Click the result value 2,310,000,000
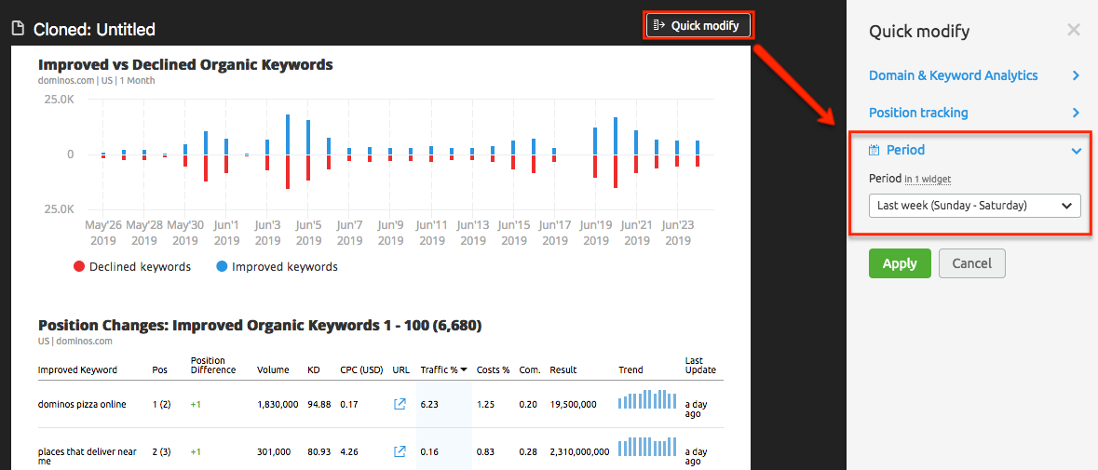The image size is (1098, 470). 578,451
